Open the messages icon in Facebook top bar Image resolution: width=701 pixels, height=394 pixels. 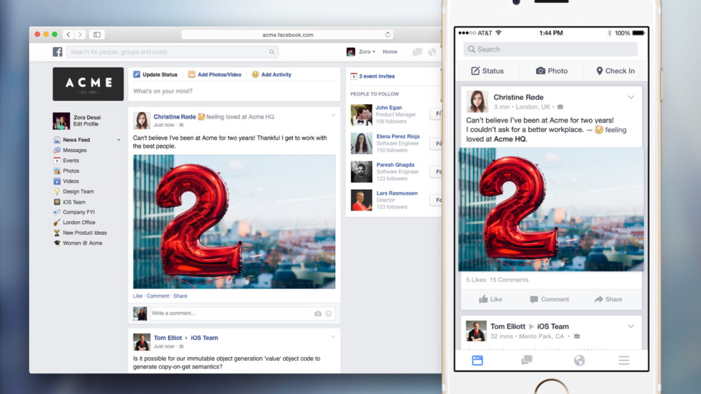[418, 52]
